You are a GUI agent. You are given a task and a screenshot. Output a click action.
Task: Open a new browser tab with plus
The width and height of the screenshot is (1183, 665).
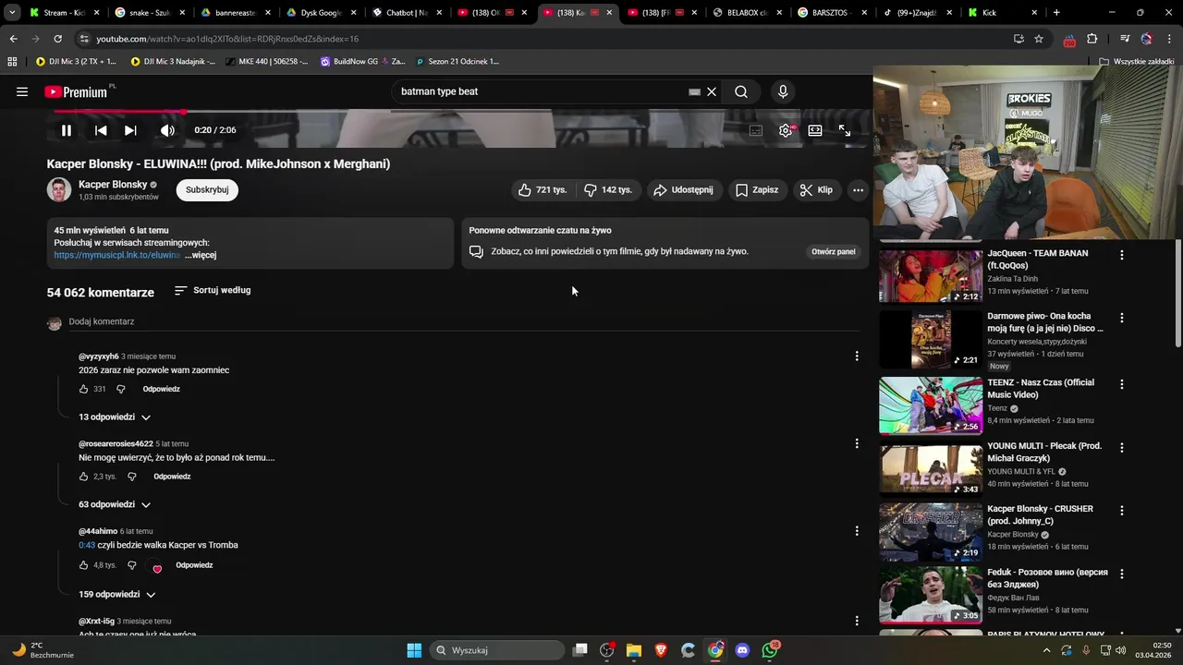[x=1056, y=13]
